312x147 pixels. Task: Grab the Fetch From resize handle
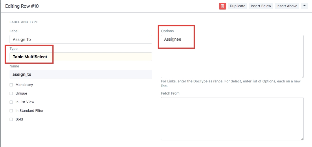pyautogui.click(x=302, y=139)
